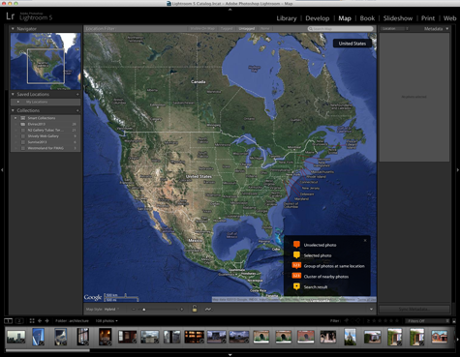
Task: Add a new collection plus icon
Action: pyautogui.click(x=77, y=110)
